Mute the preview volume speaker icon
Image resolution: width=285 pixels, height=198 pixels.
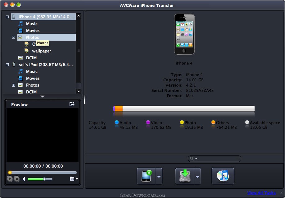[x=24, y=179]
